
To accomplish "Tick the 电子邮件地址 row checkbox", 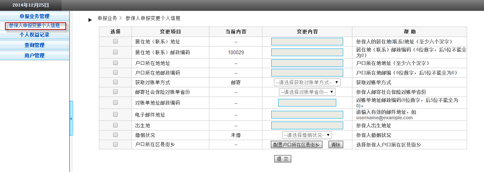I will click(115, 115).
